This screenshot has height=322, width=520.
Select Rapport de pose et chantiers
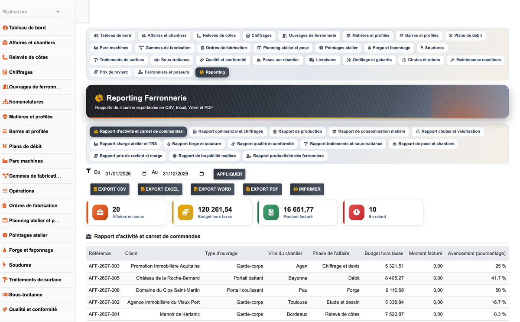pos(423,143)
